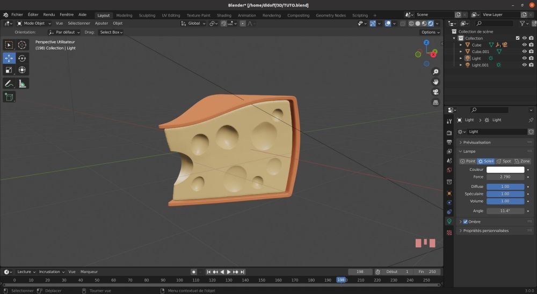Image resolution: width=537 pixels, height=294 pixels.
Task: Switch to rendered viewport shading
Action: [431, 24]
